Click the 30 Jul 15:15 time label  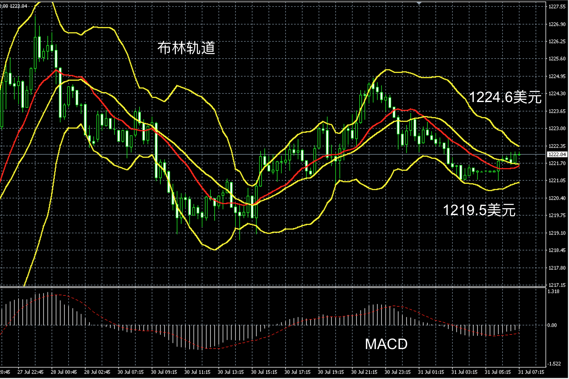264,372
